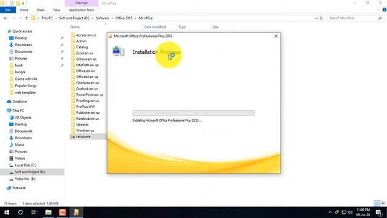This screenshot has width=387, height=218.
Task: Click the Office installation progress bar
Action: point(193,113)
